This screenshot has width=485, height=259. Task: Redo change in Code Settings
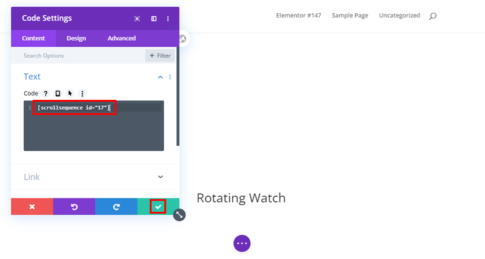coord(116,206)
